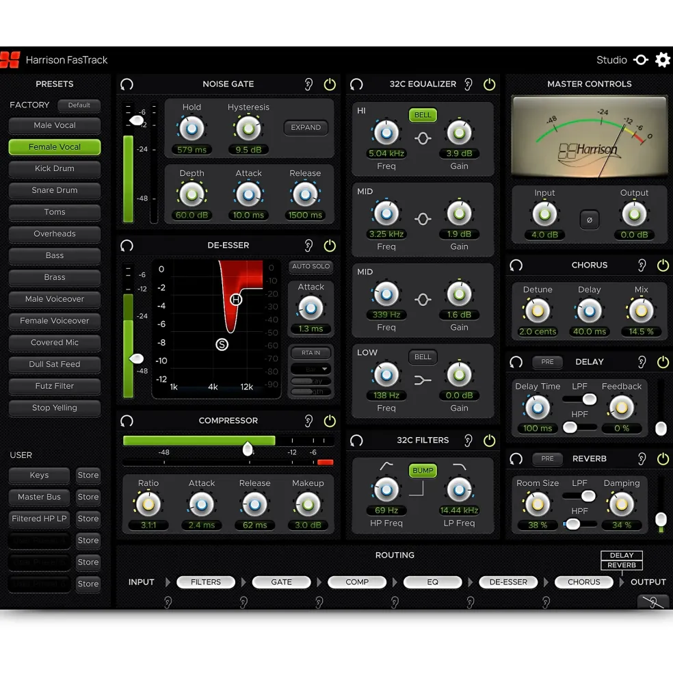
Task: Click De-Esser ear listen icon
Action: point(308,246)
